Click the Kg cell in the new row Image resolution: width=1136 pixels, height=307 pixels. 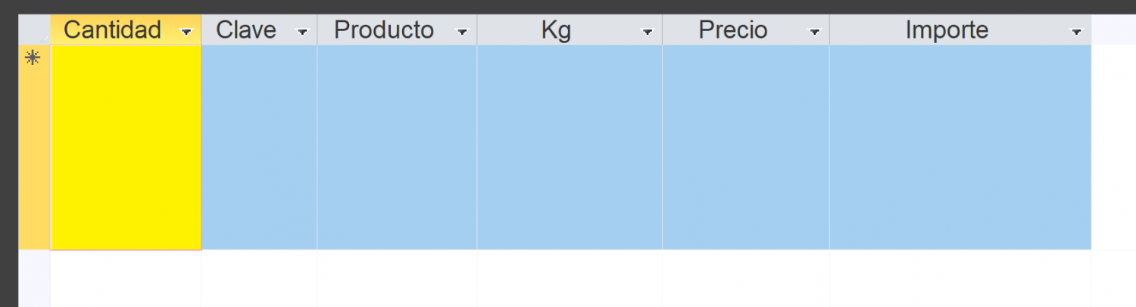[x=570, y=147]
